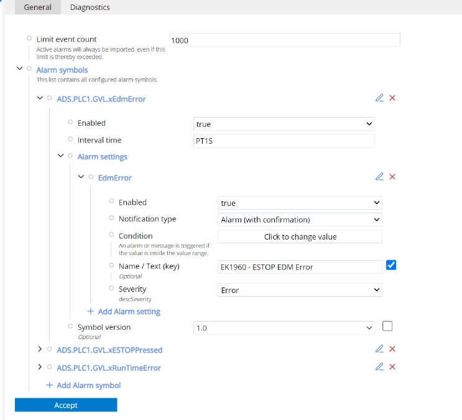Delete the ADS.PLC1.GVL.xRunTimeError symbol
462x420 pixels.
click(x=392, y=366)
